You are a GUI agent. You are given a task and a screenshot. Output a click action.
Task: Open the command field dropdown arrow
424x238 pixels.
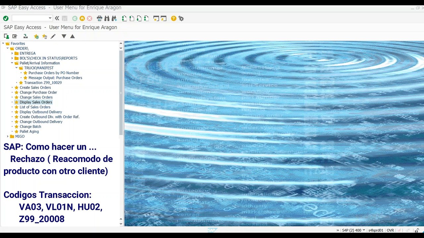[x=50, y=18]
